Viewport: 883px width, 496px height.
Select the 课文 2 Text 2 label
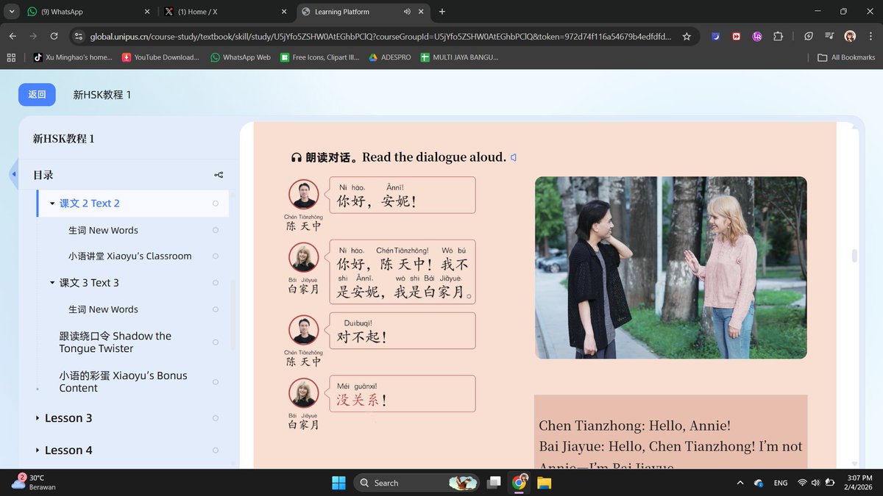coord(90,204)
